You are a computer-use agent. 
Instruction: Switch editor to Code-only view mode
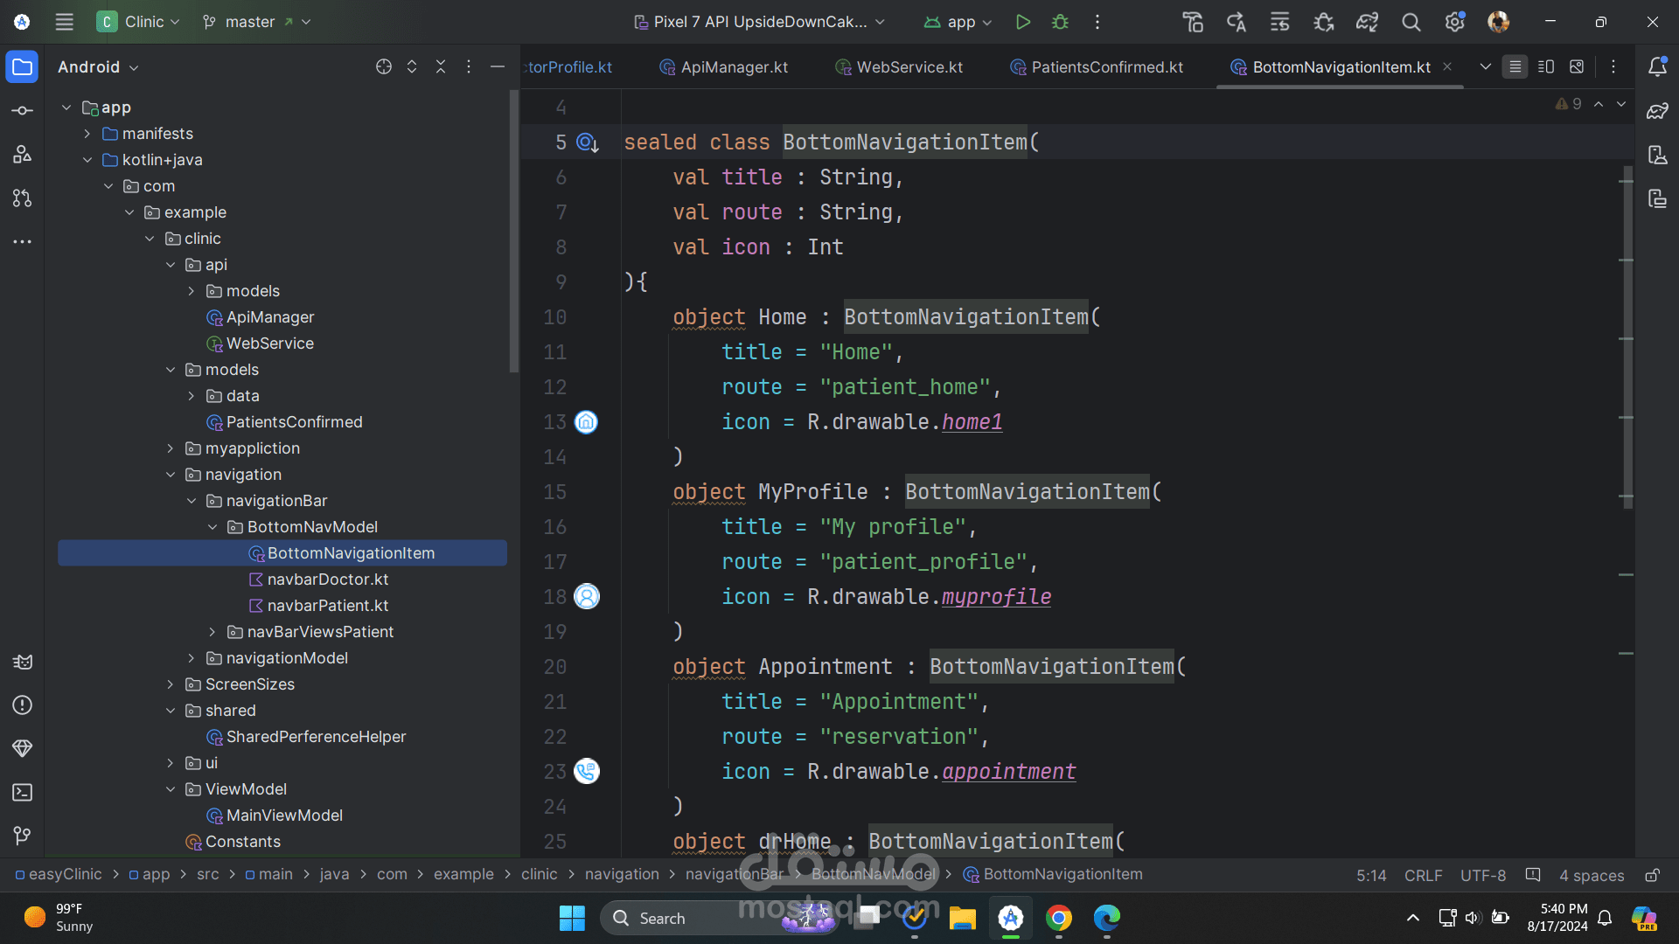[1515, 67]
